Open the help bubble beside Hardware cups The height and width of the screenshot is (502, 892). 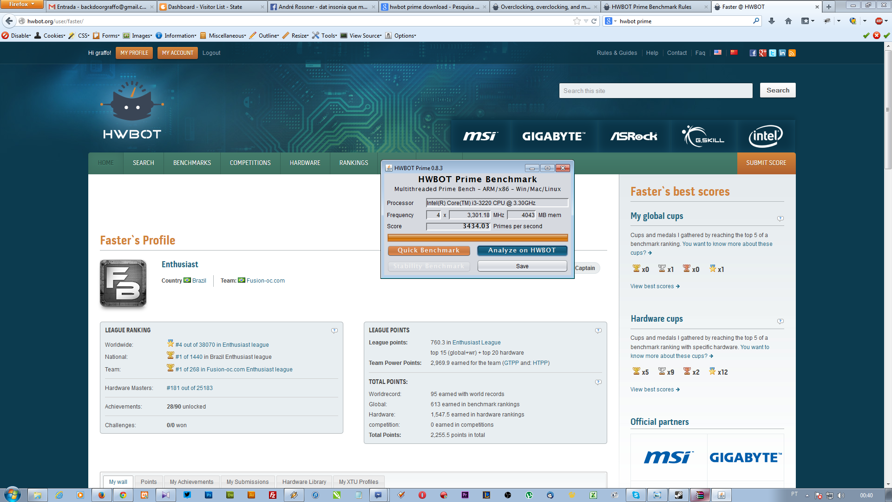780,321
